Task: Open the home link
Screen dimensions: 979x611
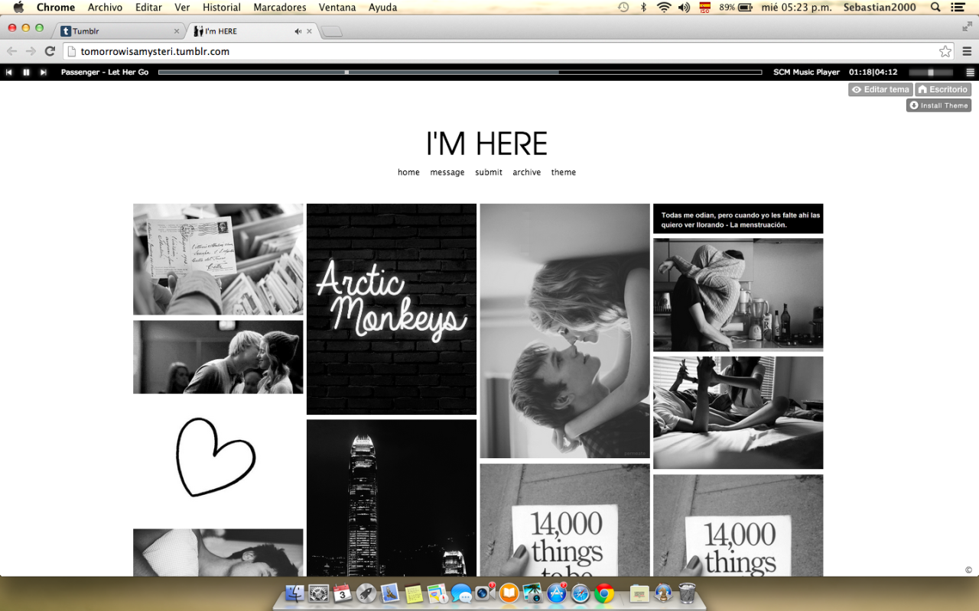Action: point(408,173)
